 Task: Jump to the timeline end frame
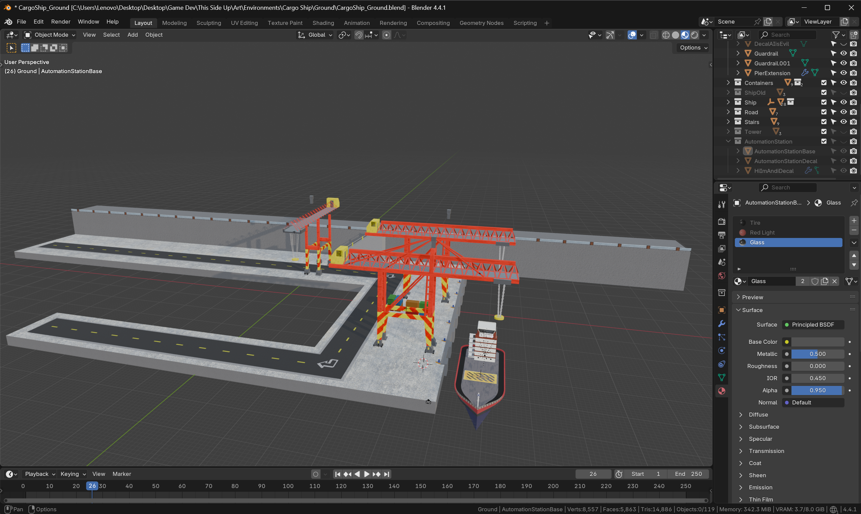coord(387,474)
